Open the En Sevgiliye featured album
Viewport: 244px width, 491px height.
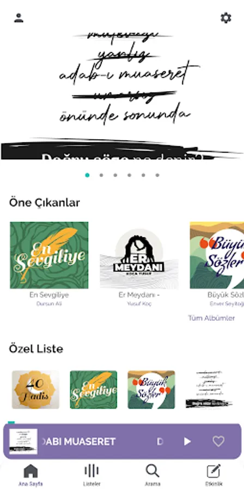click(x=49, y=255)
